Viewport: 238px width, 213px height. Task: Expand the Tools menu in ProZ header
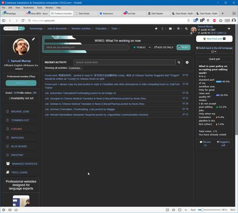115,28
